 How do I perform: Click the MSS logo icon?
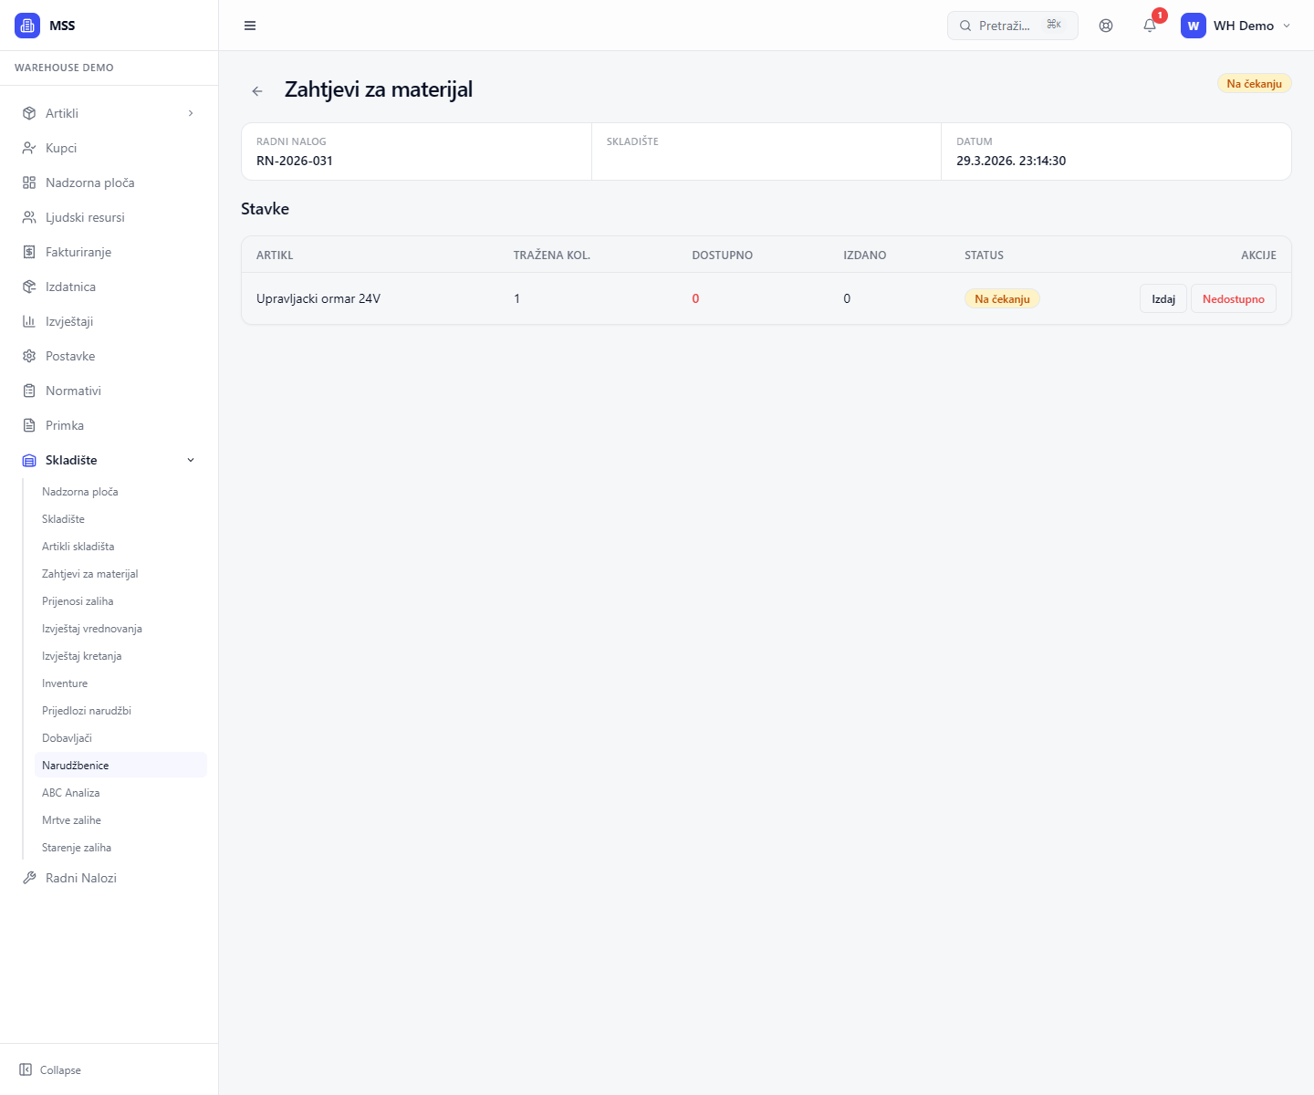coord(27,26)
